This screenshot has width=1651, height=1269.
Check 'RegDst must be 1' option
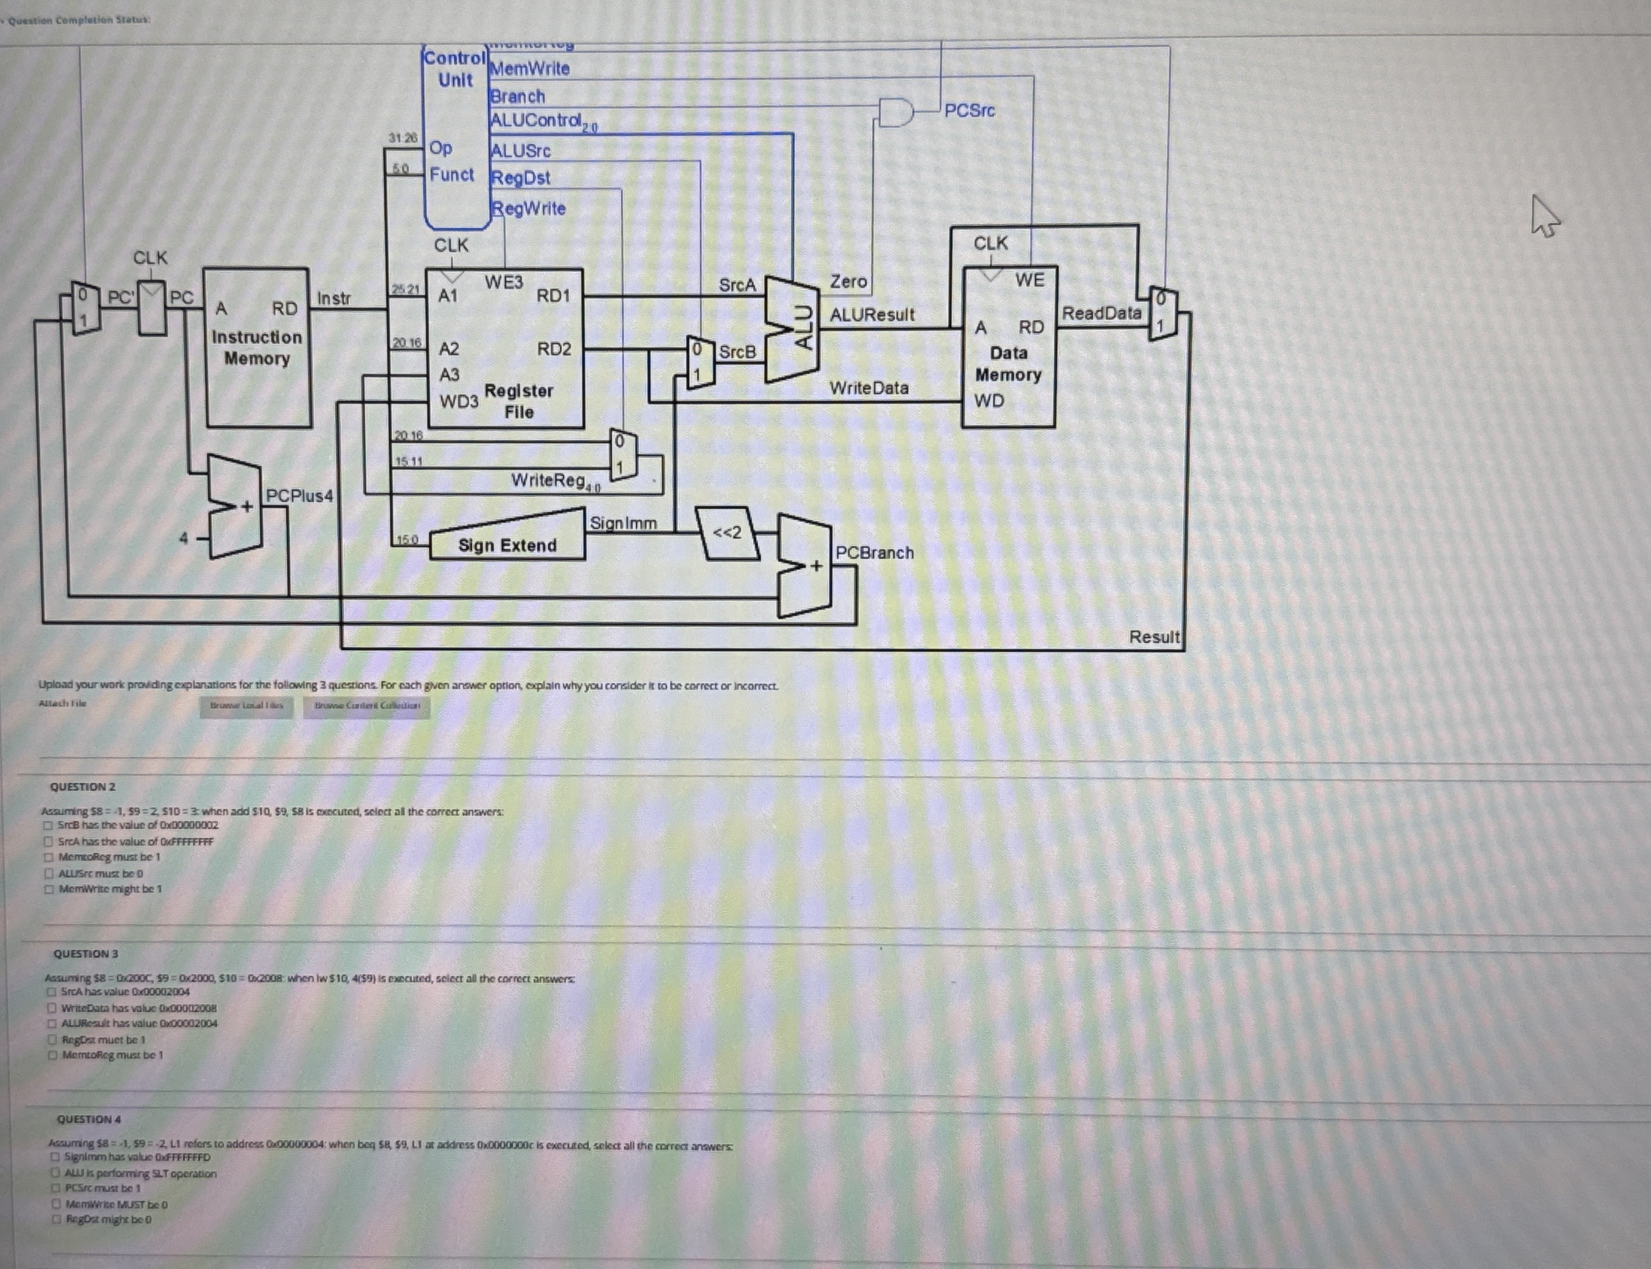point(53,1040)
